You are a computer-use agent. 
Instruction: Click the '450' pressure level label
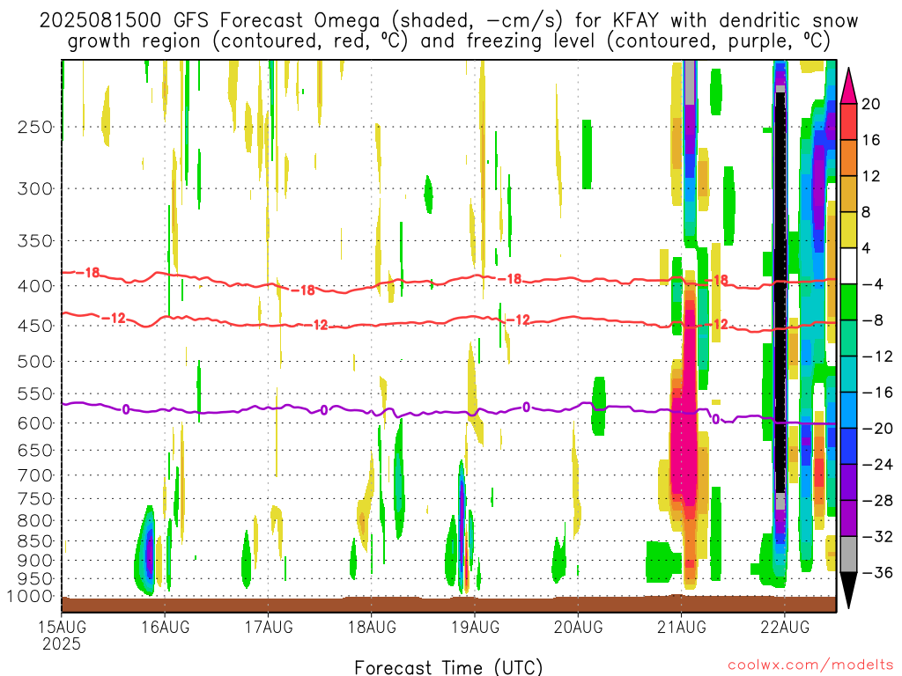35,326
